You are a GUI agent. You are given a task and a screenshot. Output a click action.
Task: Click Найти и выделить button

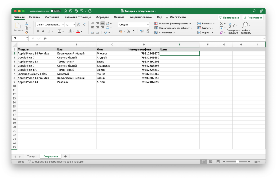tap(246, 28)
